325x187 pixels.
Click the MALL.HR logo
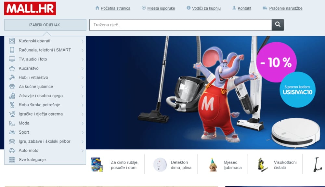click(30, 8)
